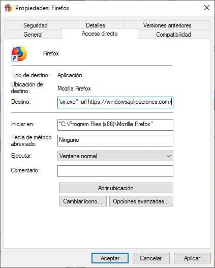Image resolution: width=215 pixels, height=268 pixels.
Task: Open the Ejecutar dropdown showing Ventana normal
Action: tap(115, 156)
